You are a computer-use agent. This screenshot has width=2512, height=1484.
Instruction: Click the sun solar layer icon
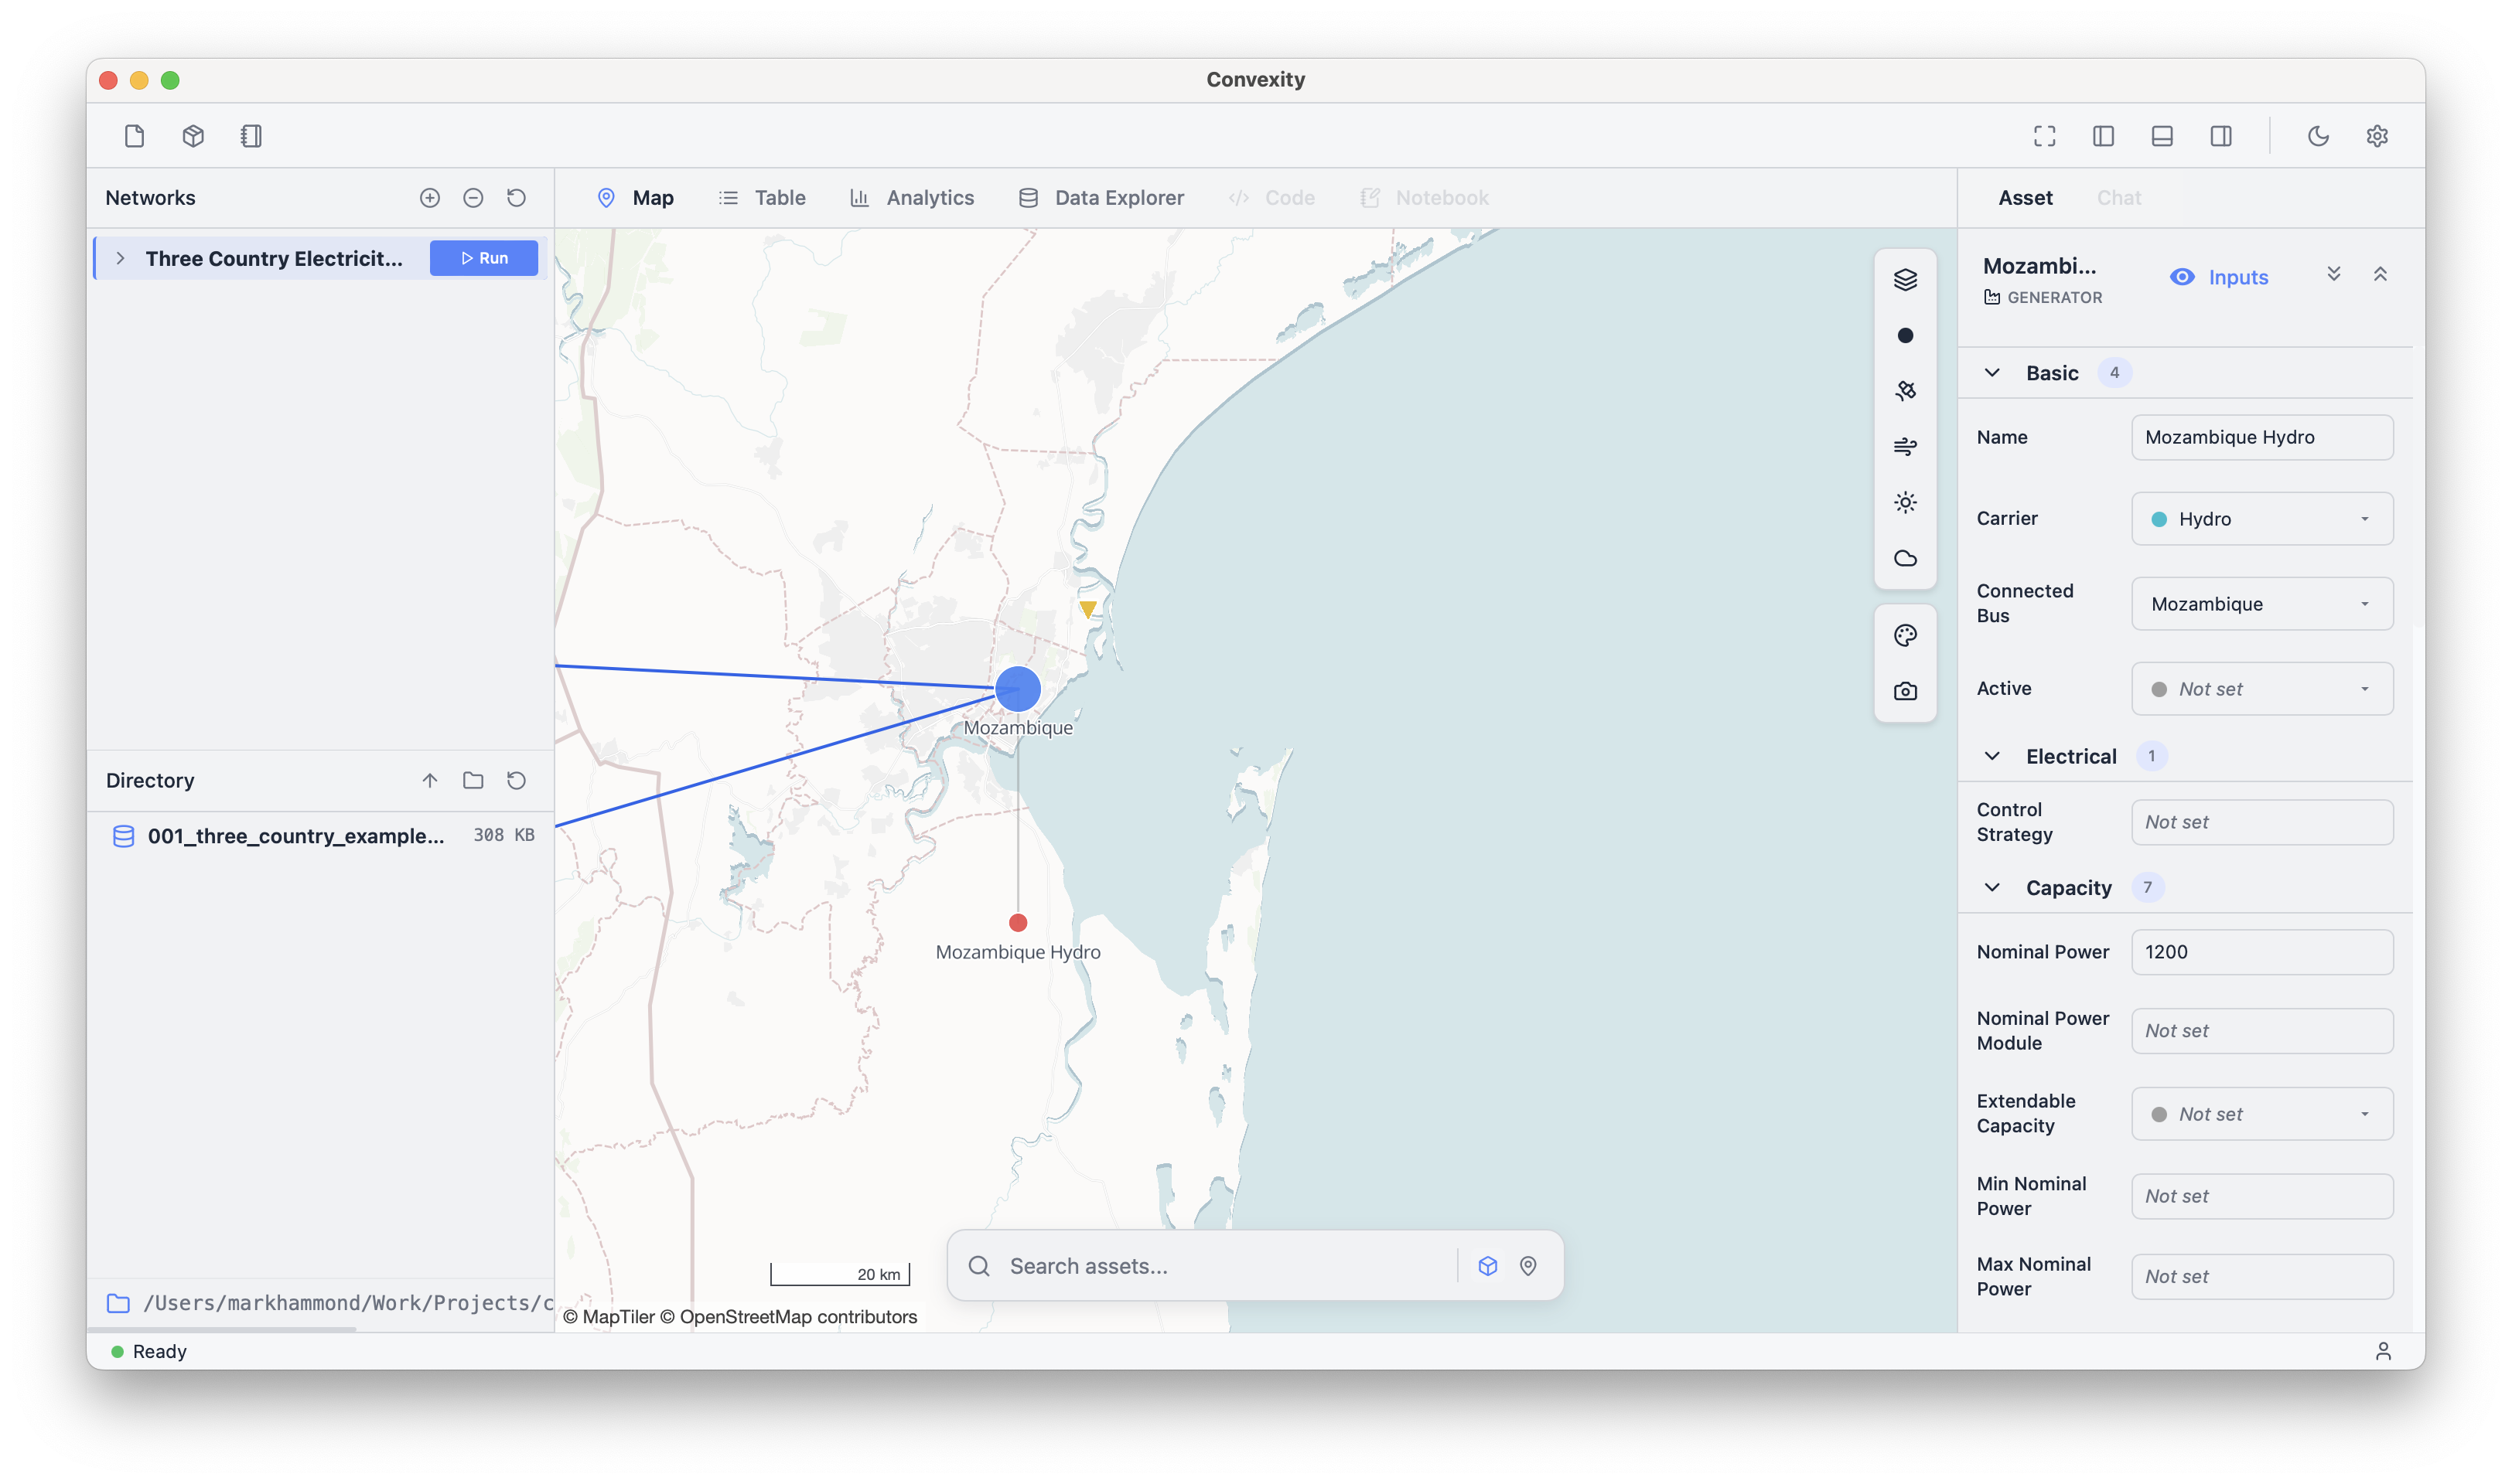[x=1905, y=502]
